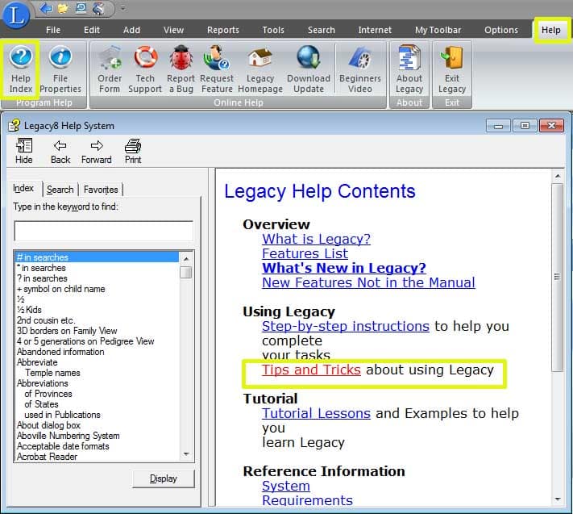Image resolution: width=573 pixels, height=514 pixels.
Task: Click Download Update globe icon
Action: (309, 69)
